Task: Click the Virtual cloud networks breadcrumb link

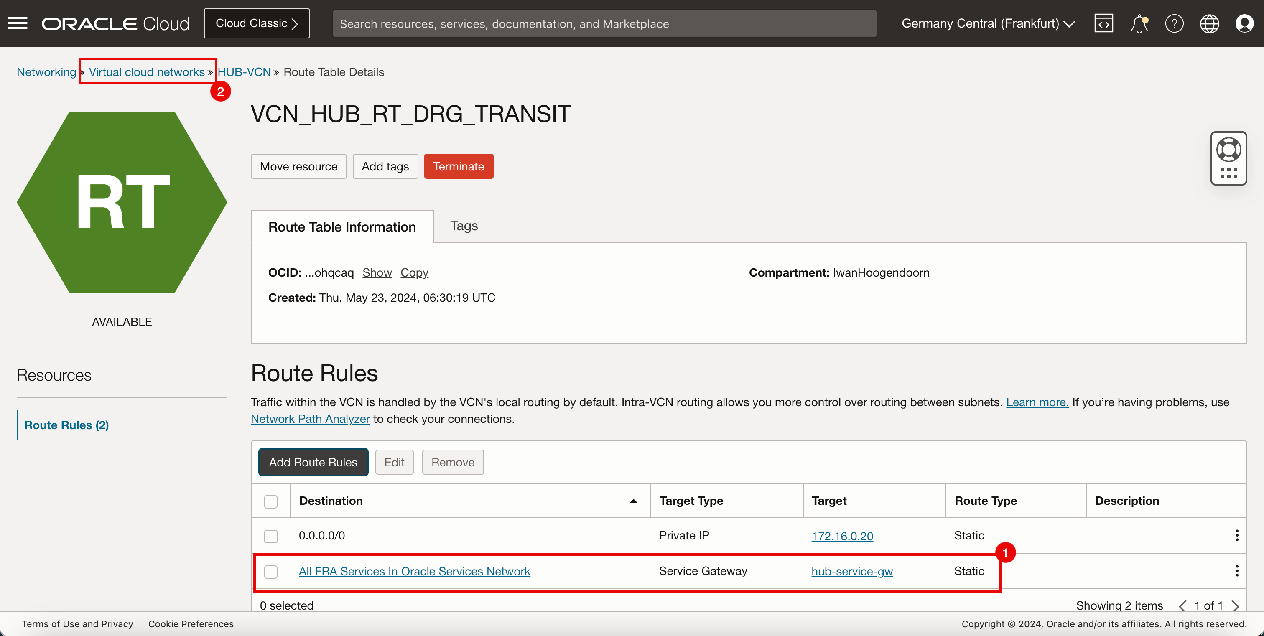Action: pyautogui.click(x=147, y=71)
